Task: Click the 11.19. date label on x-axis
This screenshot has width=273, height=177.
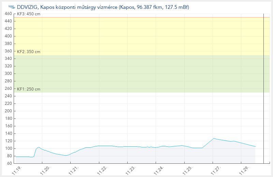Action: point(17,170)
